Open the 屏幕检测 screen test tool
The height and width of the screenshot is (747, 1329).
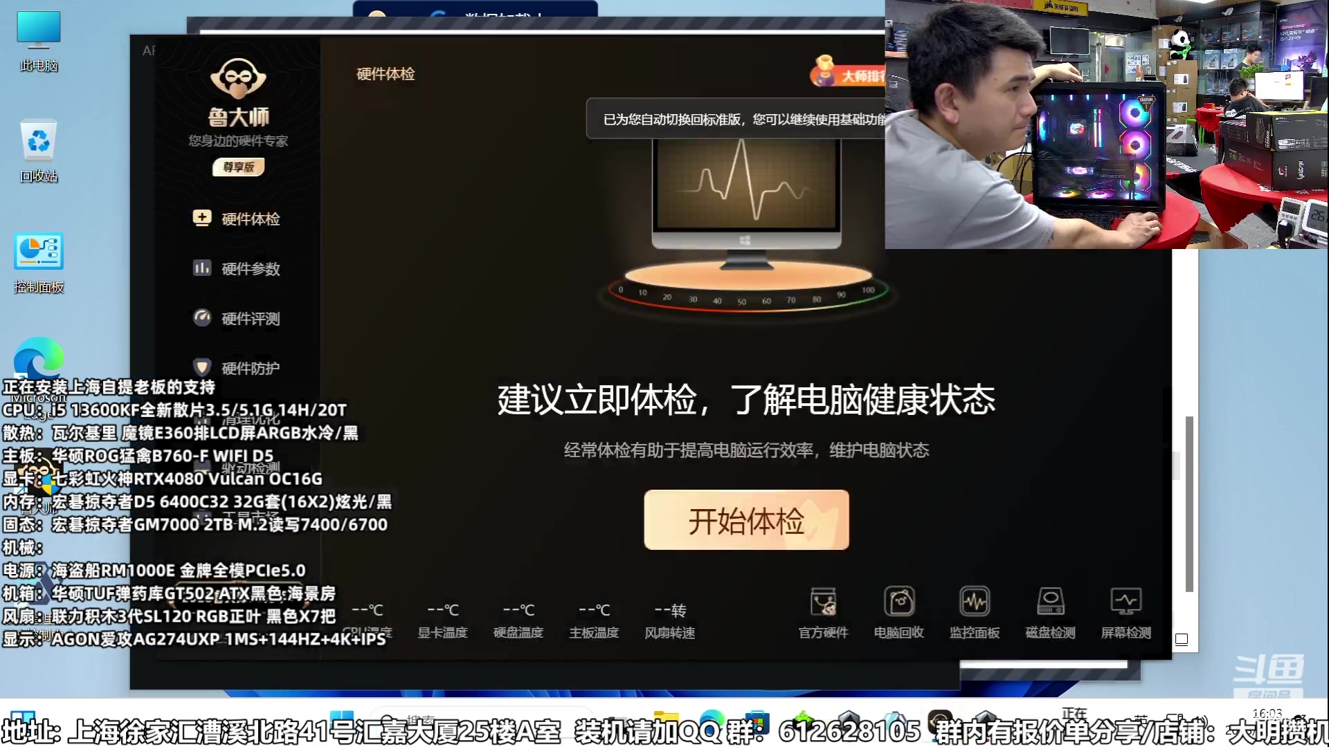pos(1125,612)
